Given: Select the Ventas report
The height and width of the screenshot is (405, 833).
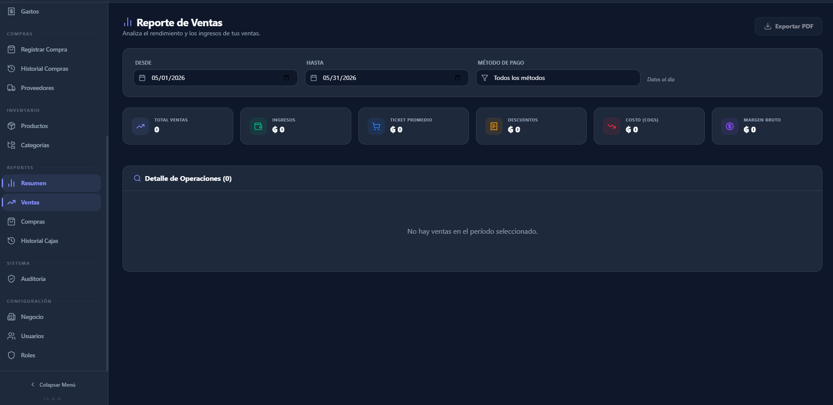Looking at the screenshot, I should pos(52,202).
